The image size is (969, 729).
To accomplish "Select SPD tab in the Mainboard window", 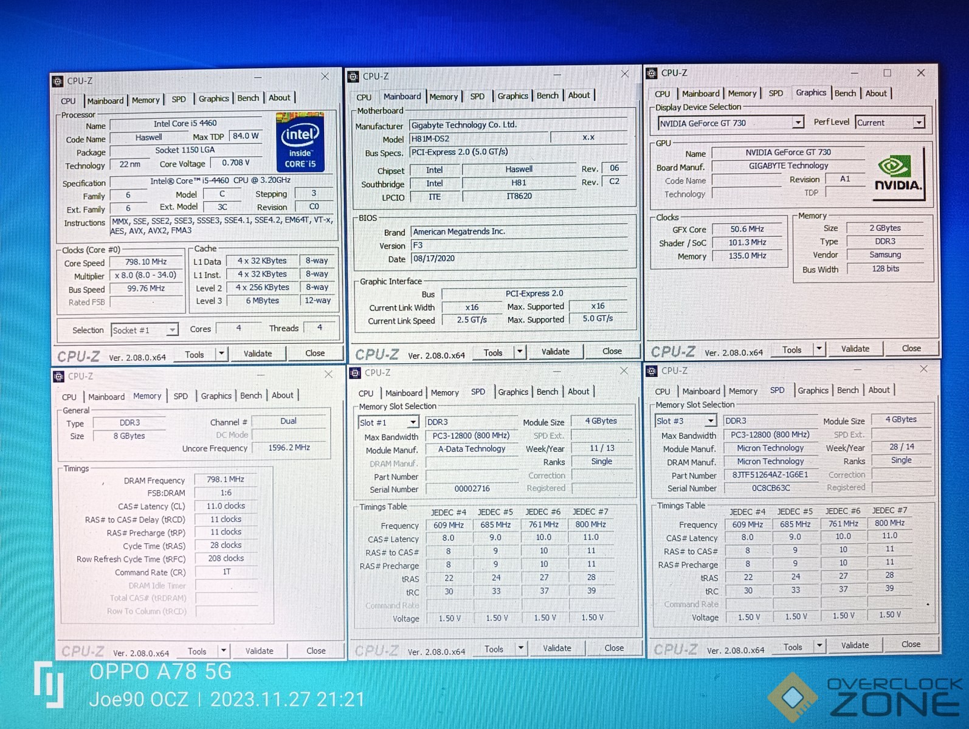I will 477,96.
